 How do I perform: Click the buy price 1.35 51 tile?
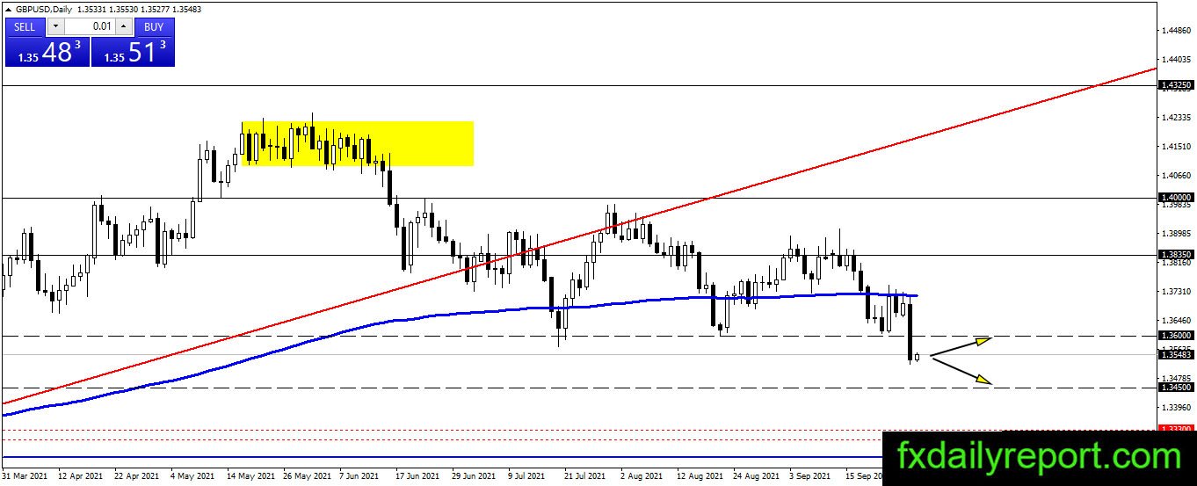(x=133, y=52)
